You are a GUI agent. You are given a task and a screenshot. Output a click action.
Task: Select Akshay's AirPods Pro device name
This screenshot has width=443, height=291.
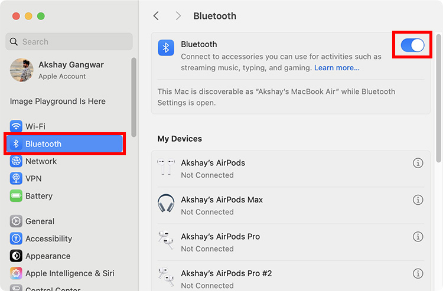pos(220,237)
